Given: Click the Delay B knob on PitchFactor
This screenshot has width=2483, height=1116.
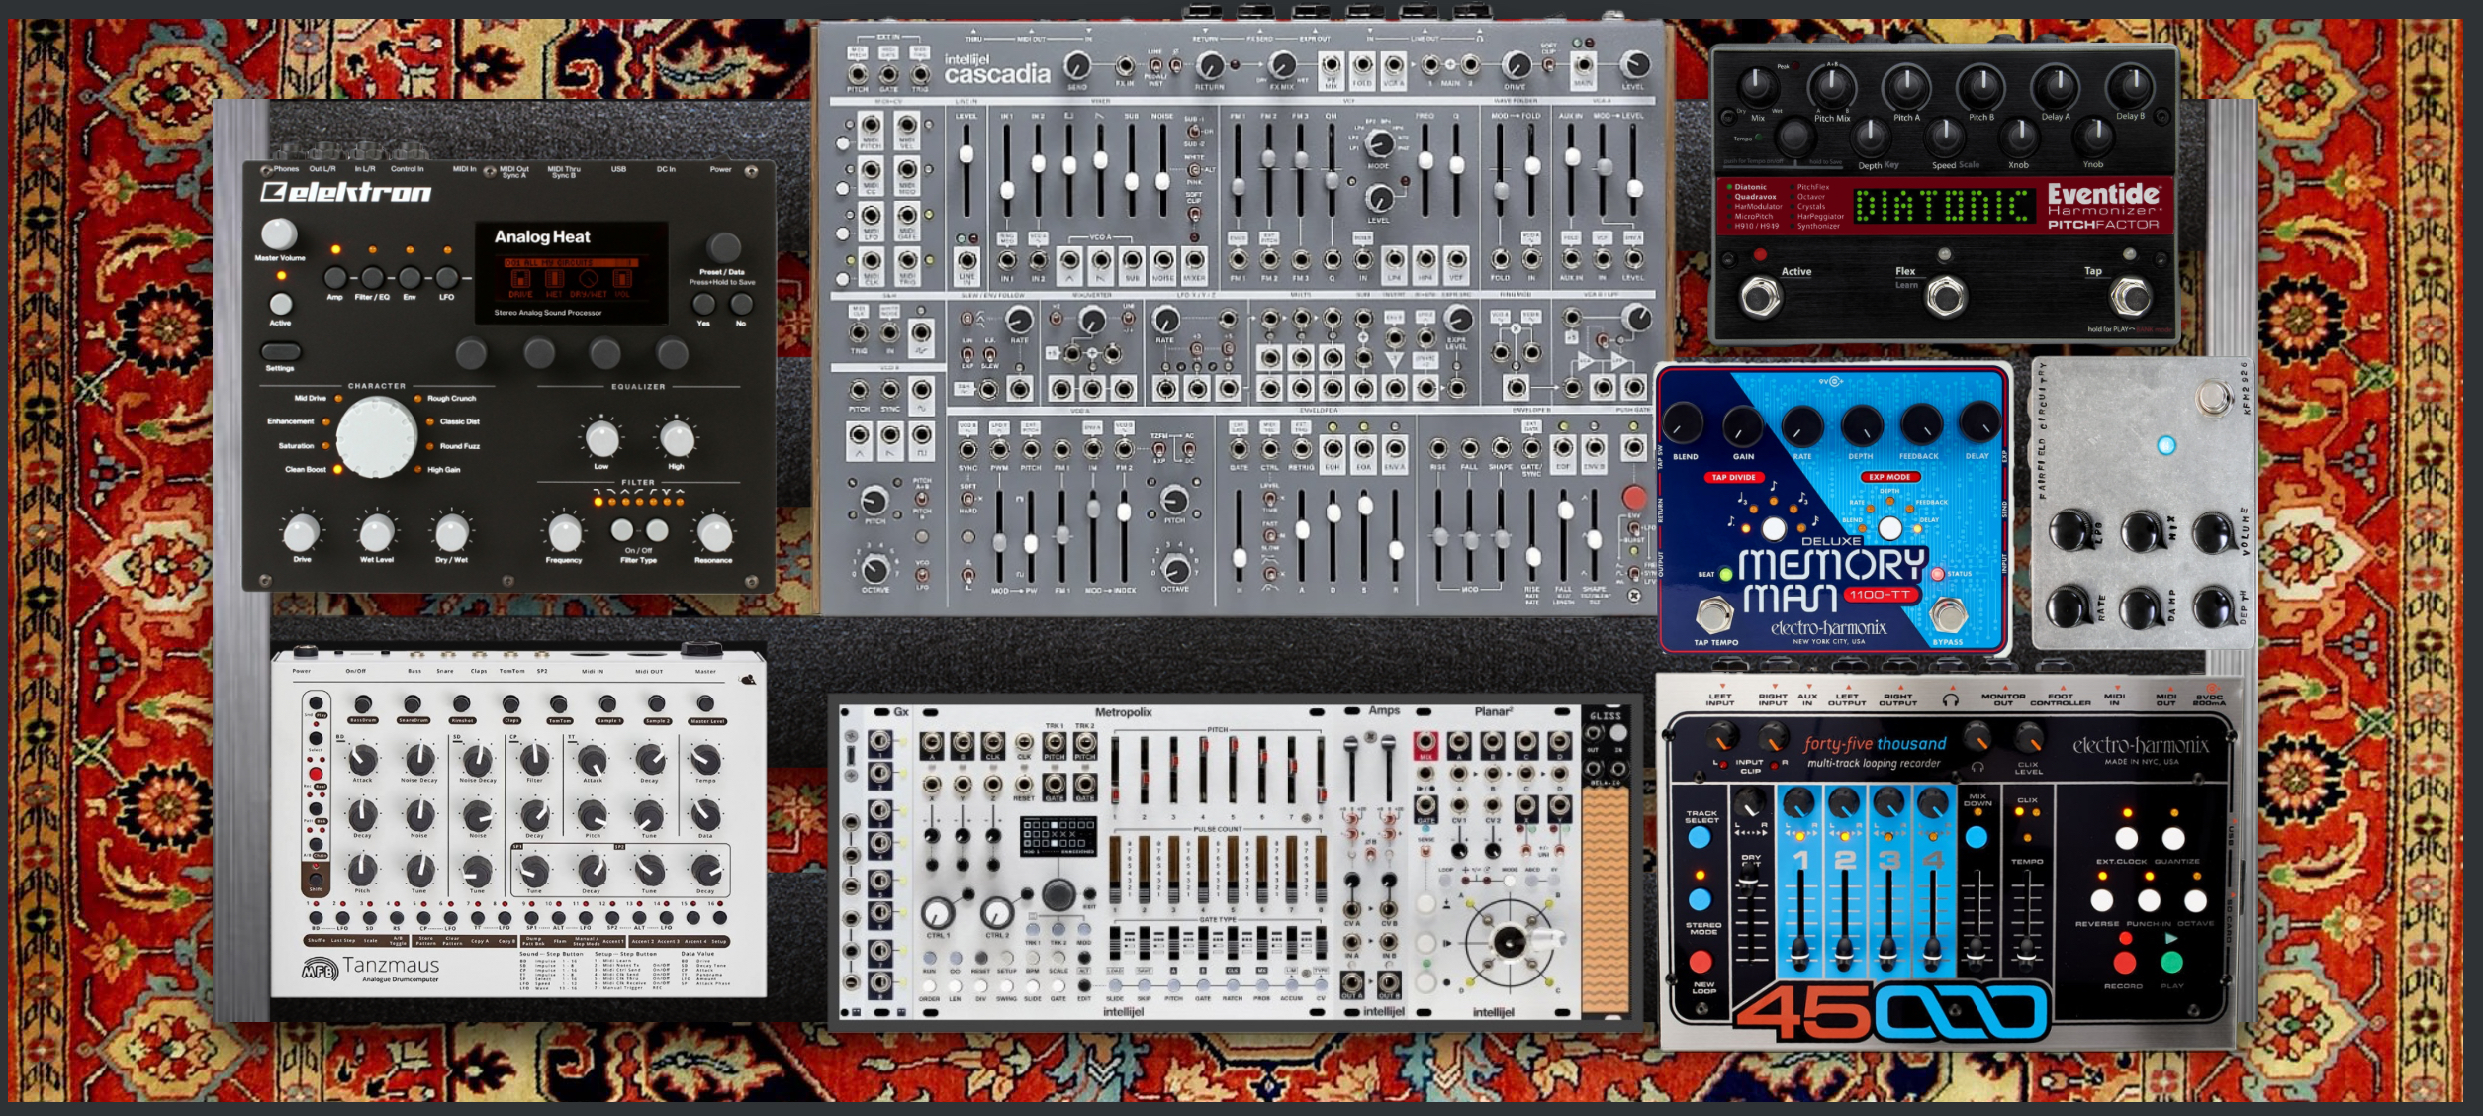Looking at the screenshot, I should [2130, 87].
